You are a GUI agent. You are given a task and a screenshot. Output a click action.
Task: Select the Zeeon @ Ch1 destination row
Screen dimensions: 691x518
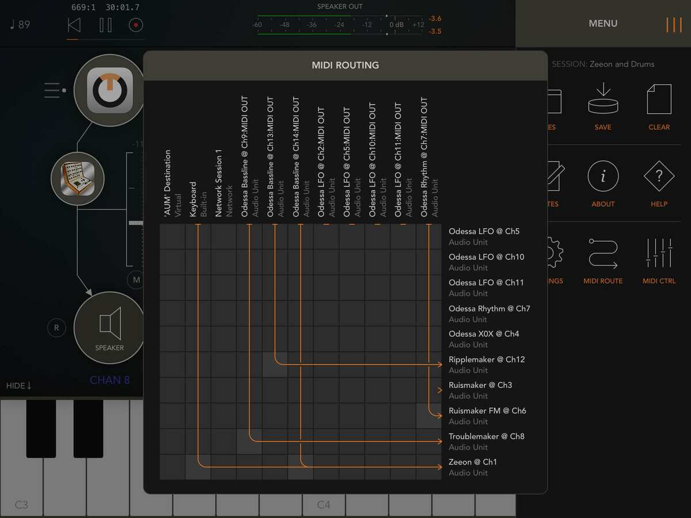point(473,467)
